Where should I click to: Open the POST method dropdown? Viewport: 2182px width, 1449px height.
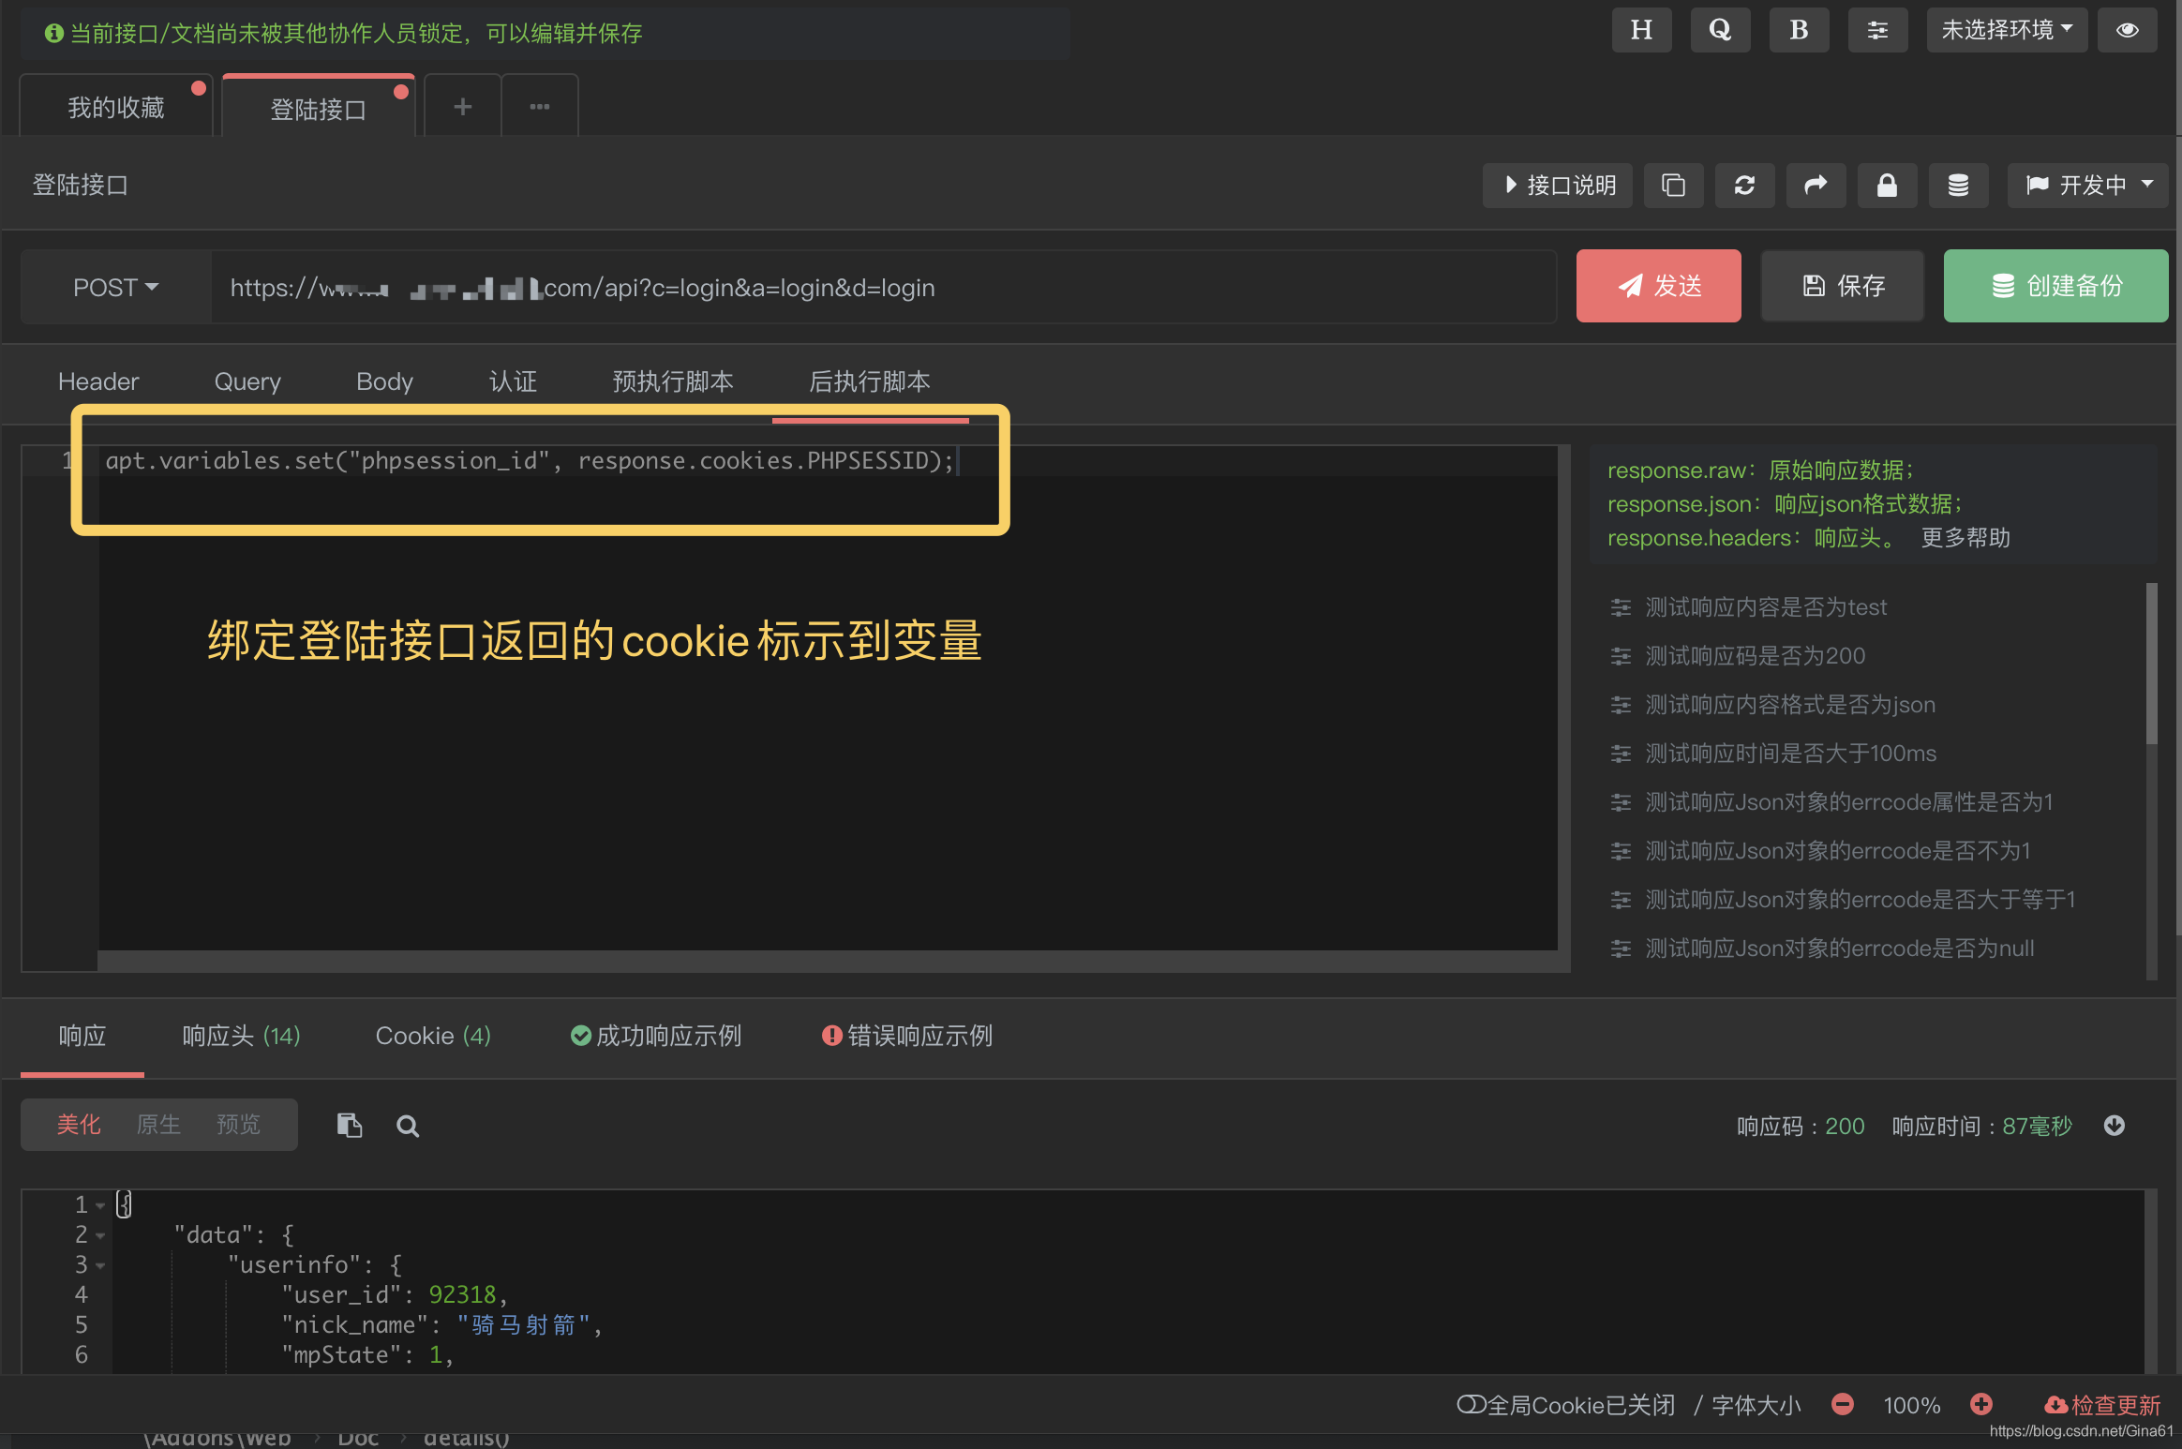116,287
